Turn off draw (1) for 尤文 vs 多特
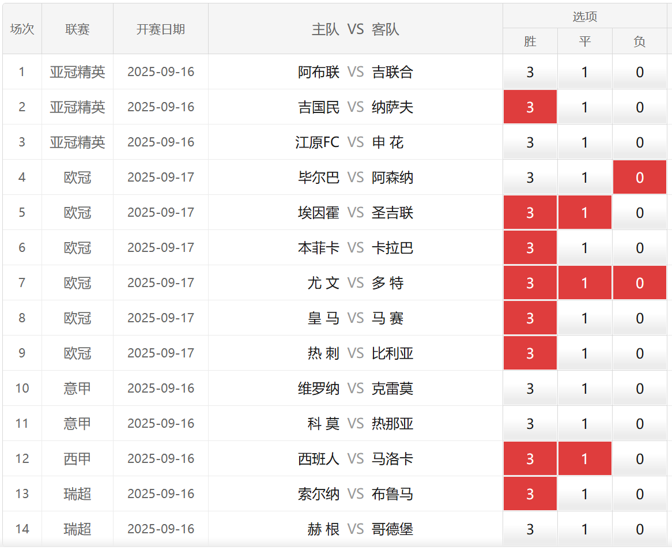672x550 pixels. (x=585, y=283)
